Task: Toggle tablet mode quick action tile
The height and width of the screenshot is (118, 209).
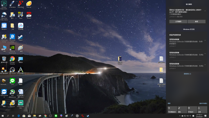Action: click(x=172, y=110)
